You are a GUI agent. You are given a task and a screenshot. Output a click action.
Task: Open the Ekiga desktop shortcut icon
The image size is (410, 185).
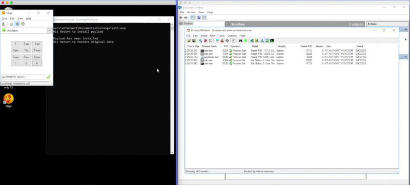[x=9, y=99]
